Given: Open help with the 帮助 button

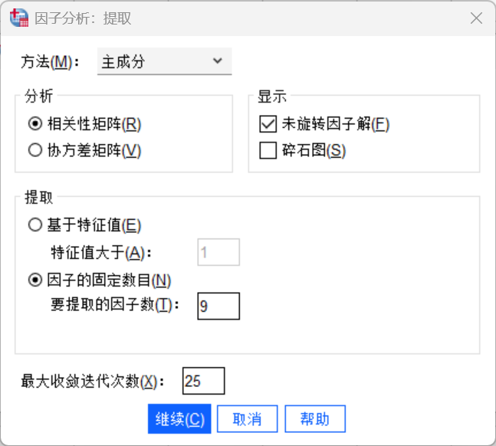Looking at the screenshot, I should pos(315,419).
